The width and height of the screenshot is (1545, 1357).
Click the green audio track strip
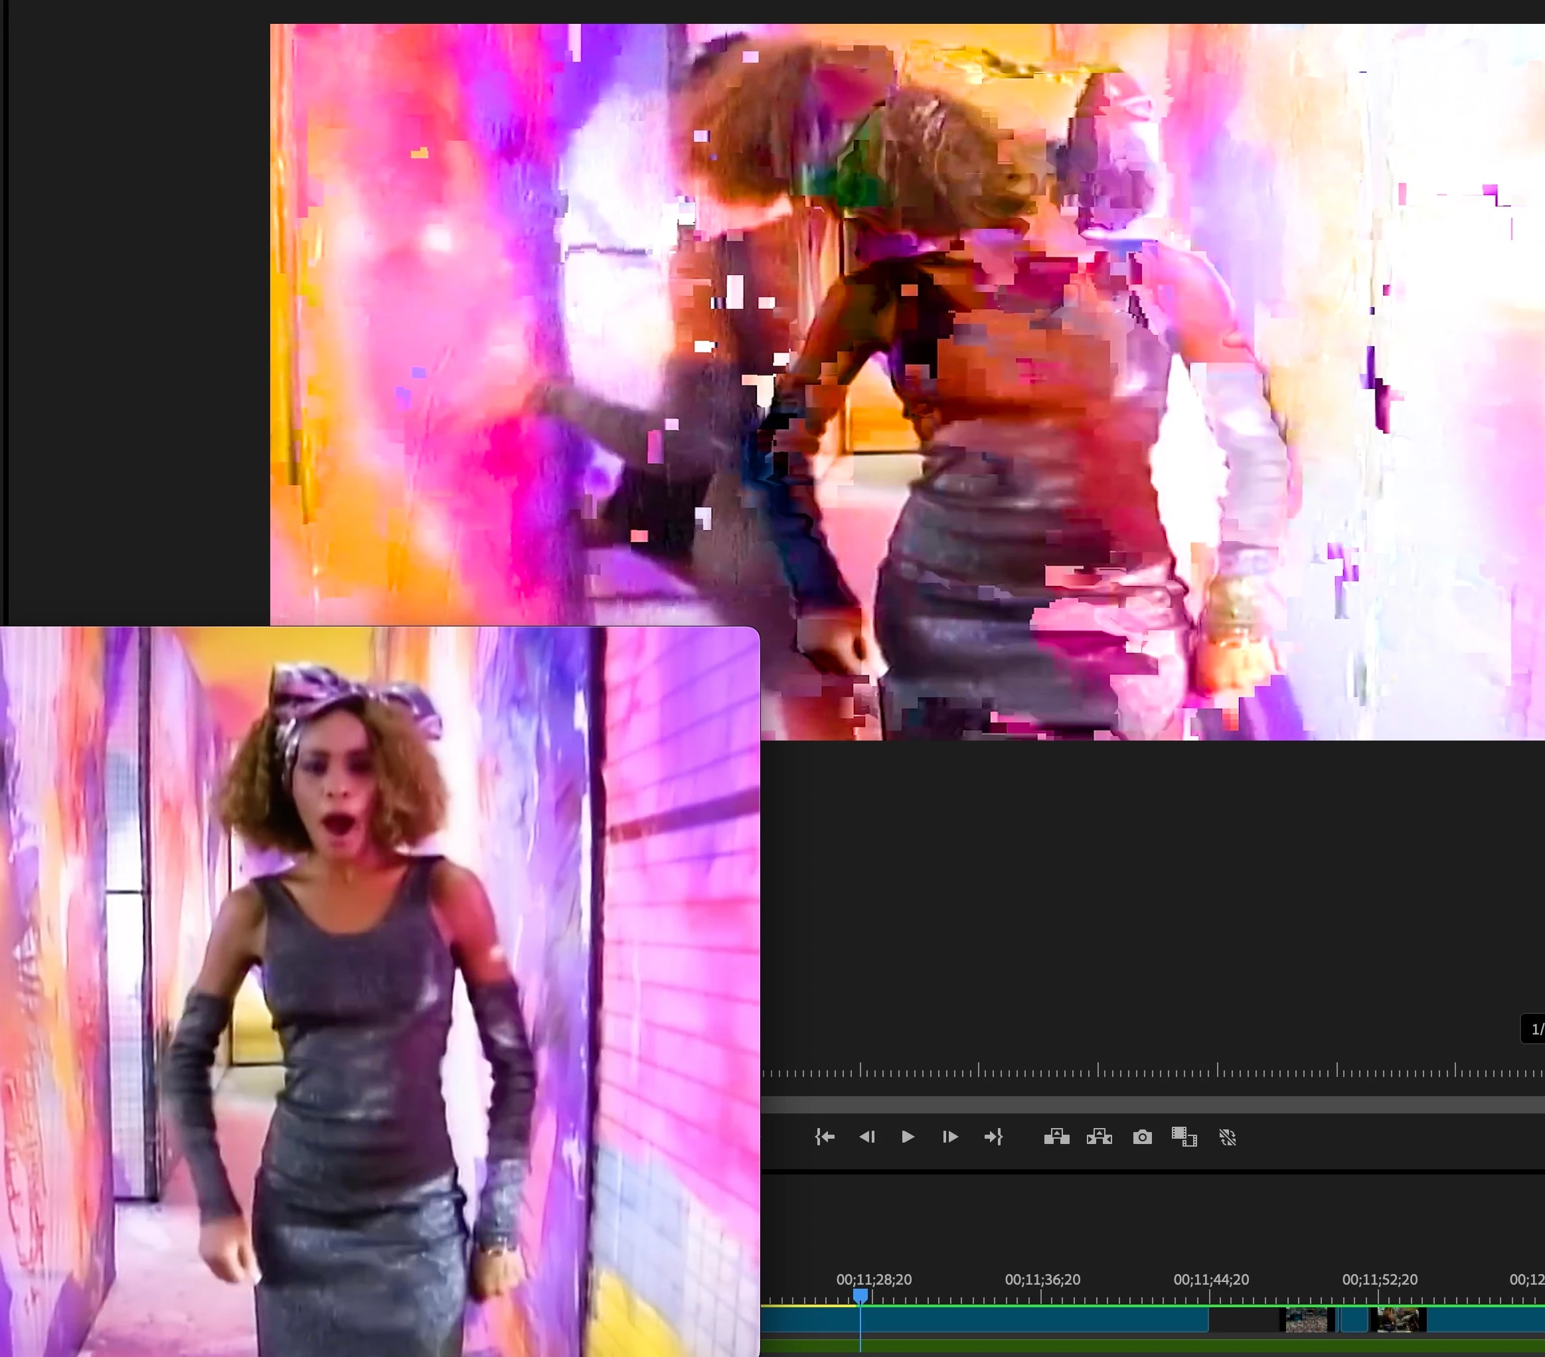[x=1134, y=1346]
